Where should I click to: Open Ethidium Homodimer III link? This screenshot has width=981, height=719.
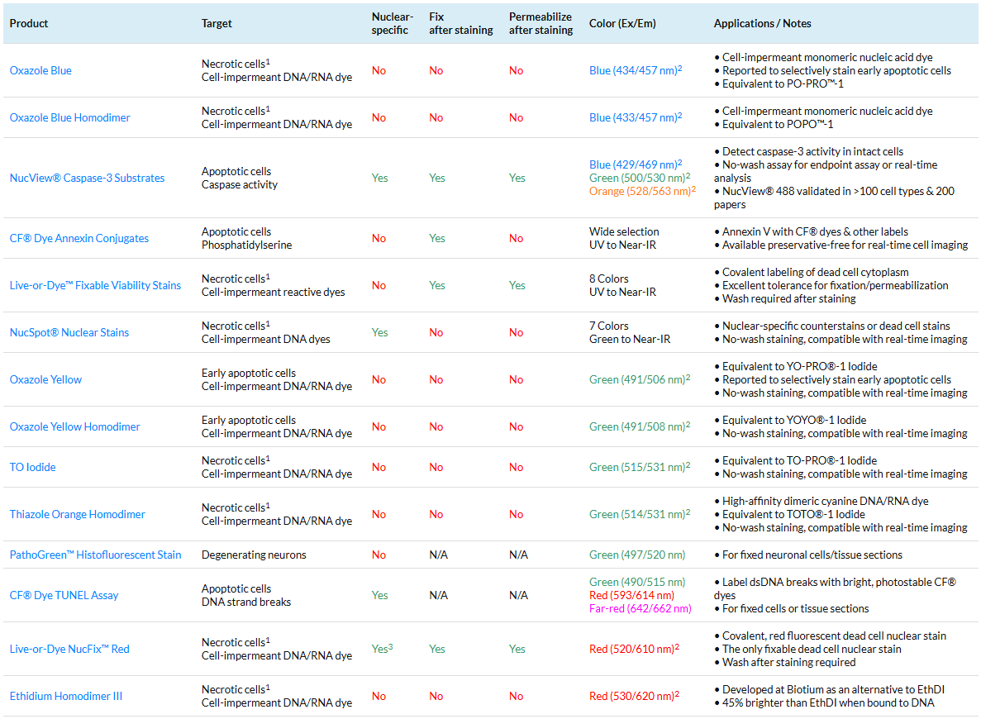click(x=66, y=697)
